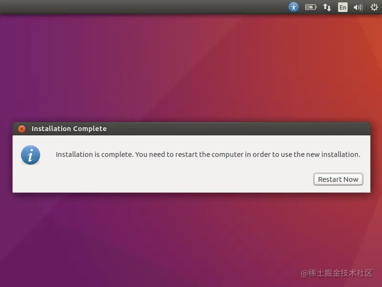Click the Chinese watermark text
Image resolution: width=382 pixels, height=287 pixels.
tap(337, 273)
